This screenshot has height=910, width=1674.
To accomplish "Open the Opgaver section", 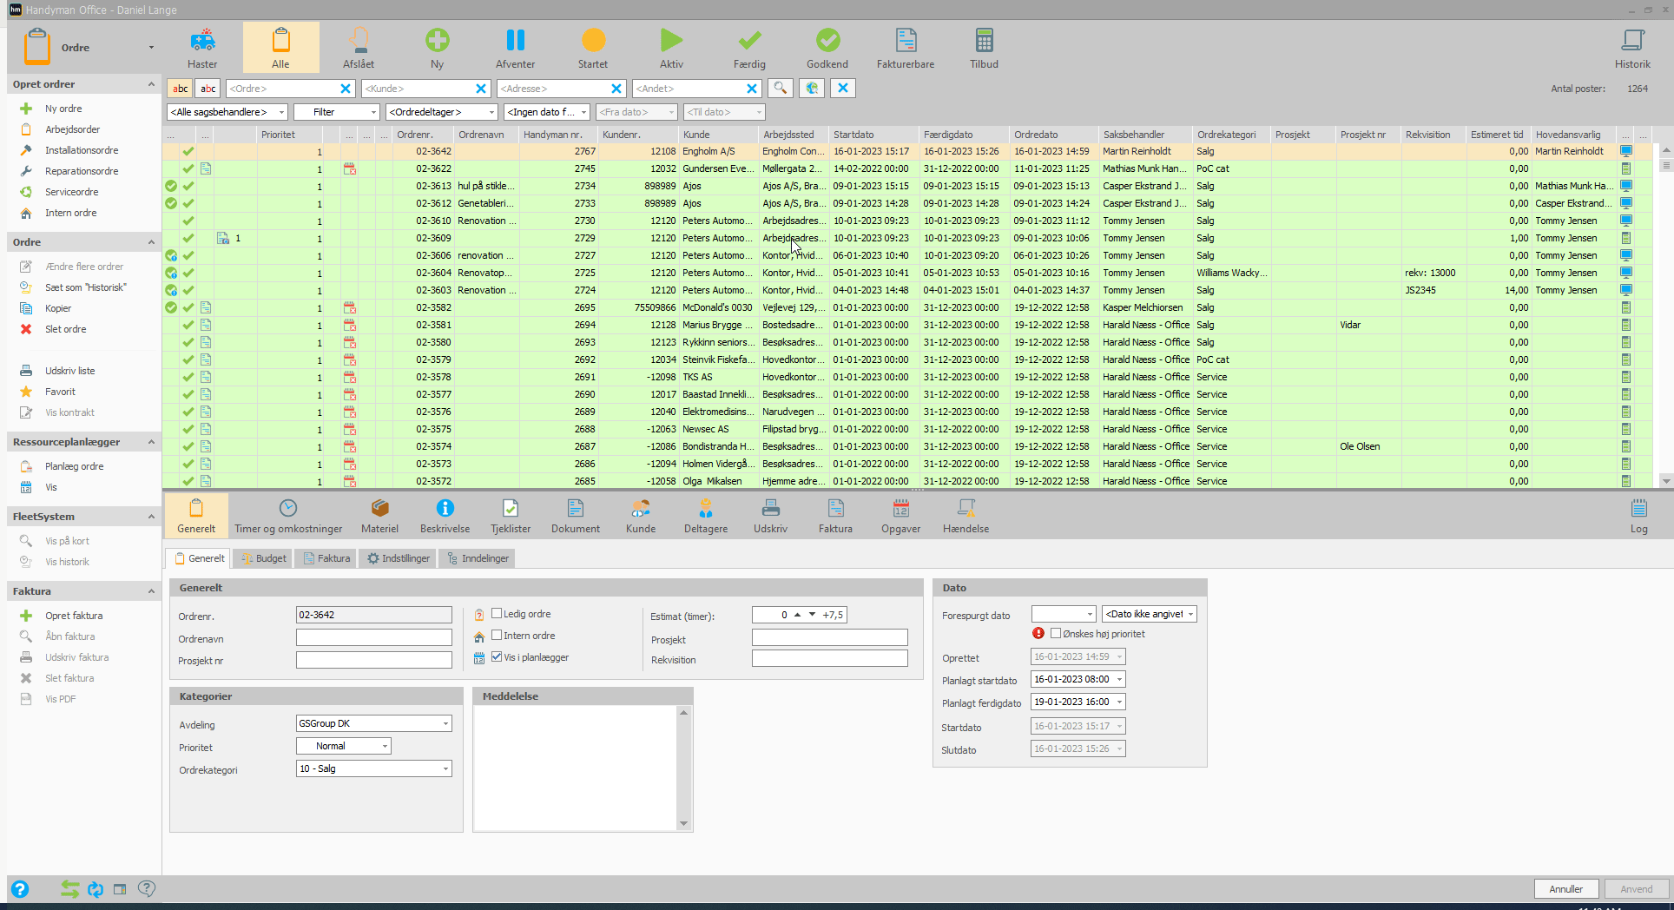I will (x=901, y=516).
